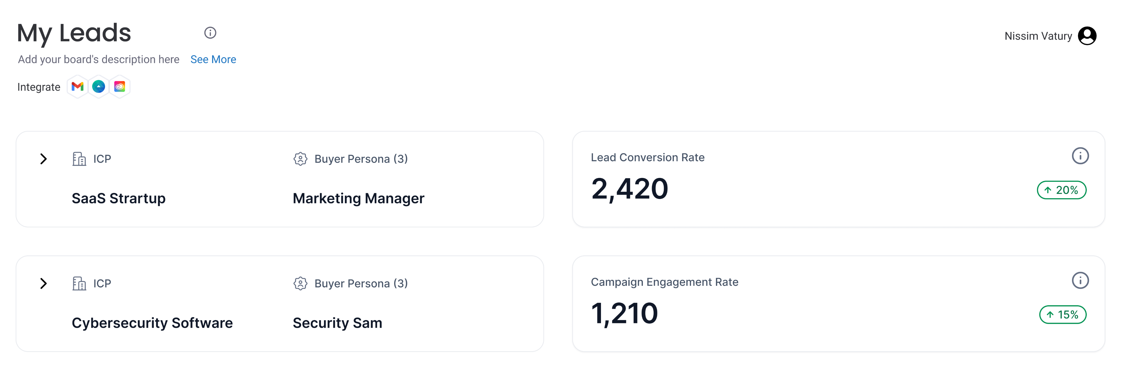1121x366 pixels.
Task: Click ICP building icon in SaaS card
Action: tap(79, 159)
